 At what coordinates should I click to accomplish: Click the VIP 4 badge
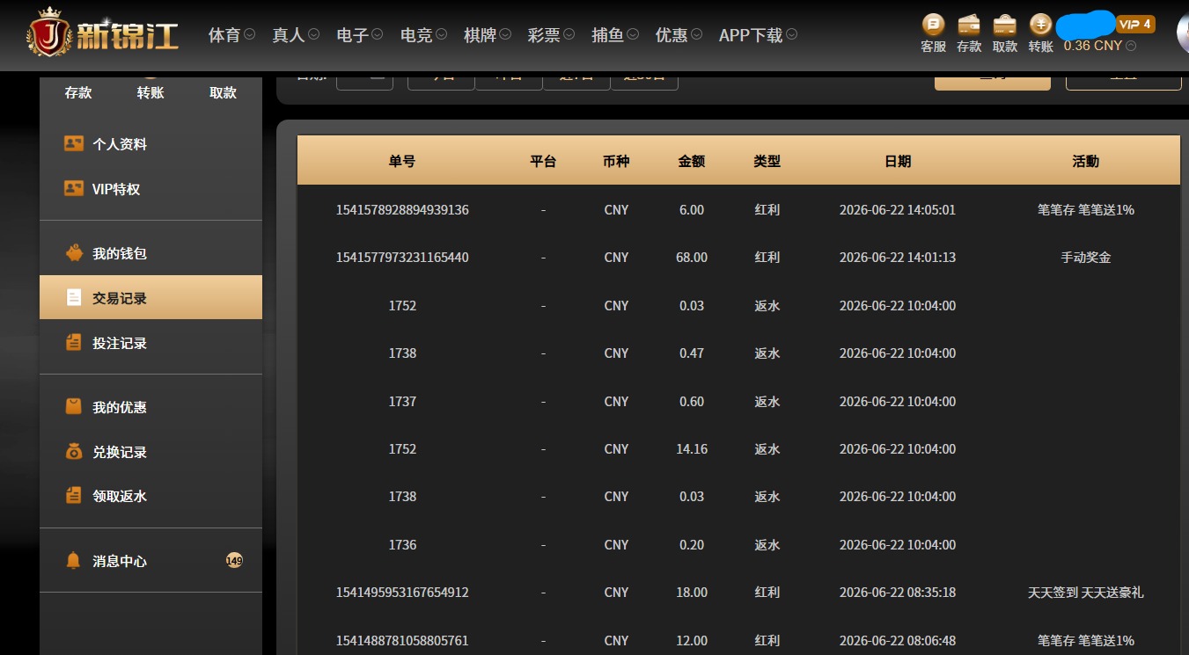1135,24
